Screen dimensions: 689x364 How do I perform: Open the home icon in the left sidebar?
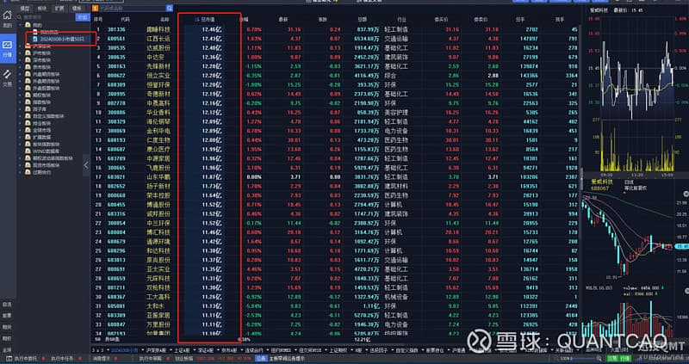pyautogui.click(x=8, y=15)
